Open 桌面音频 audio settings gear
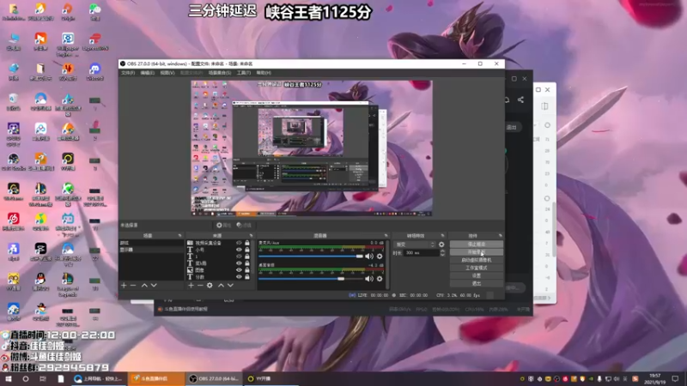Screen dimensions: 687x386 (x=380, y=278)
